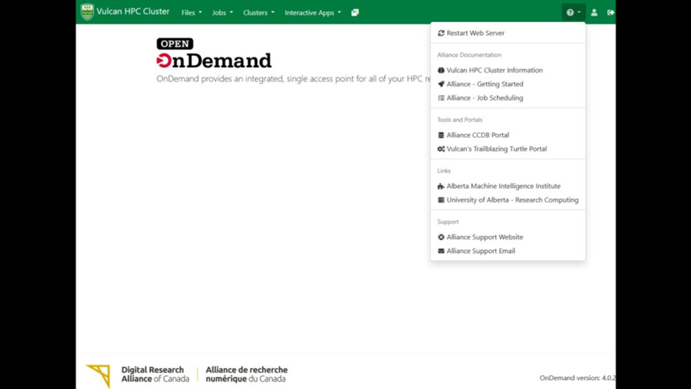Click the Restart Web Server refresh icon
The width and height of the screenshot is (691, 389).
pos(441,33)
